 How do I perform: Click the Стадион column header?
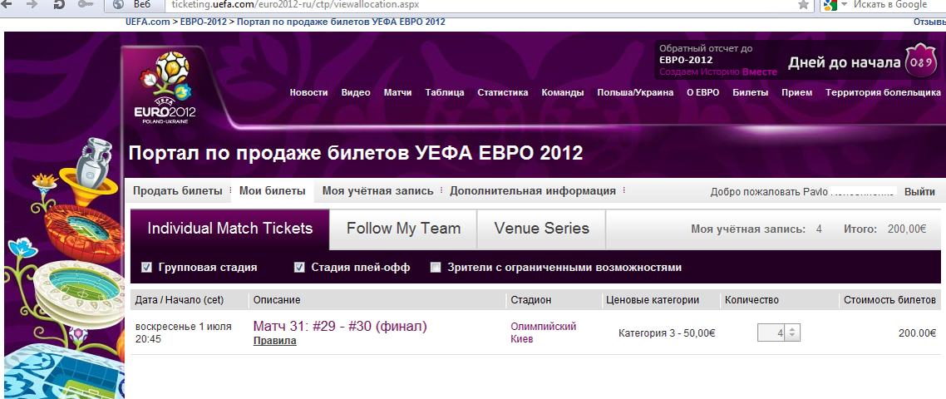530,300
